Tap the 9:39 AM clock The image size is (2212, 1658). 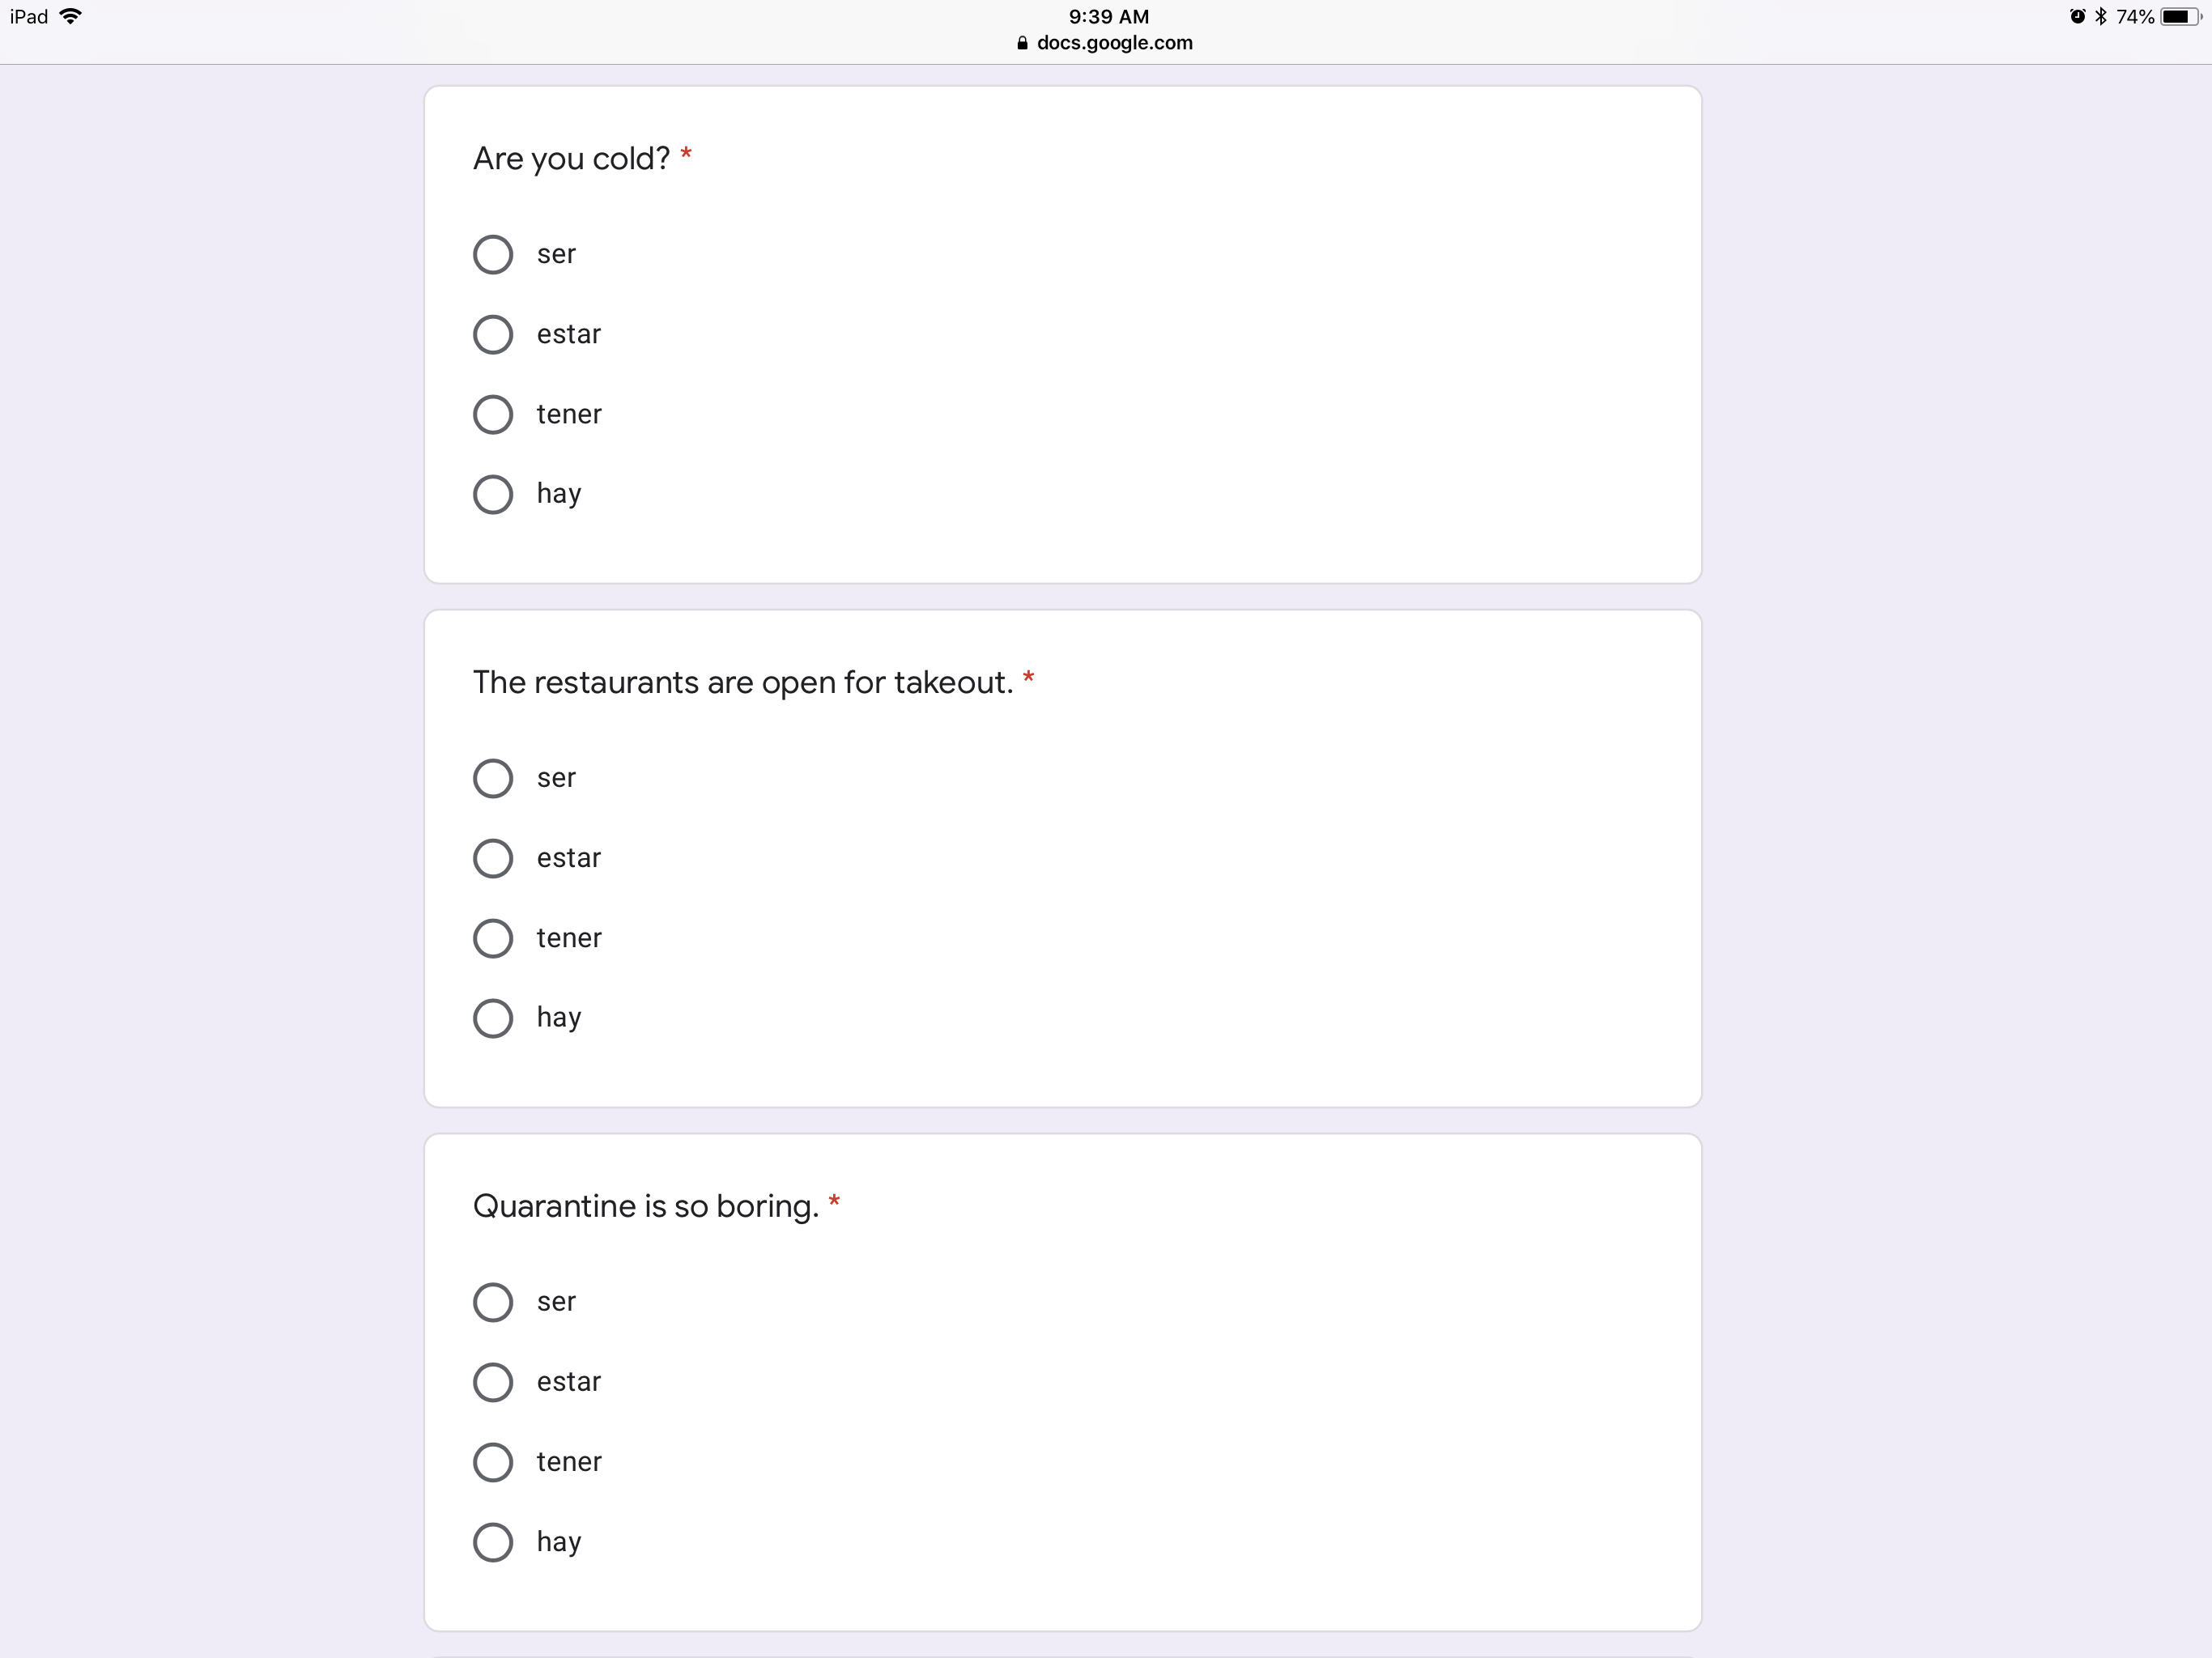click(1108, 16)
